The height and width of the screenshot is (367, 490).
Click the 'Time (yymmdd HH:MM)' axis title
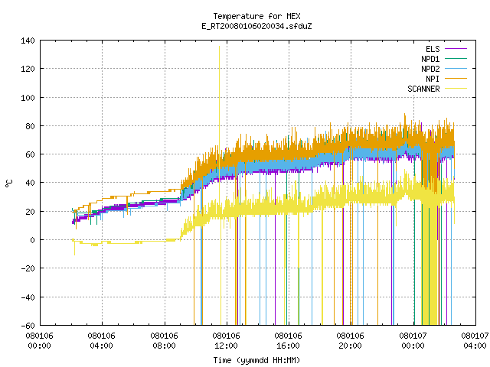[256, 360]
